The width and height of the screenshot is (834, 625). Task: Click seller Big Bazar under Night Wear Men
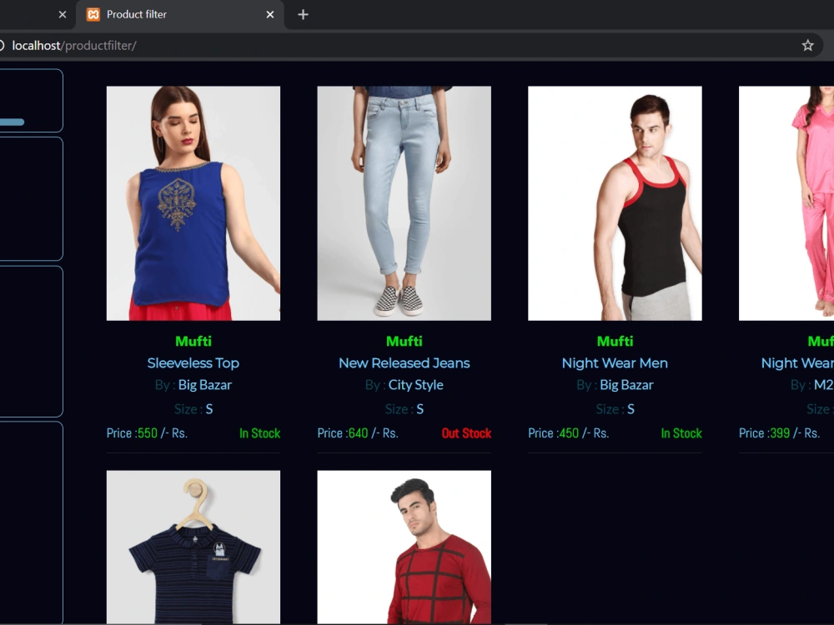click(x=626, y=385)
